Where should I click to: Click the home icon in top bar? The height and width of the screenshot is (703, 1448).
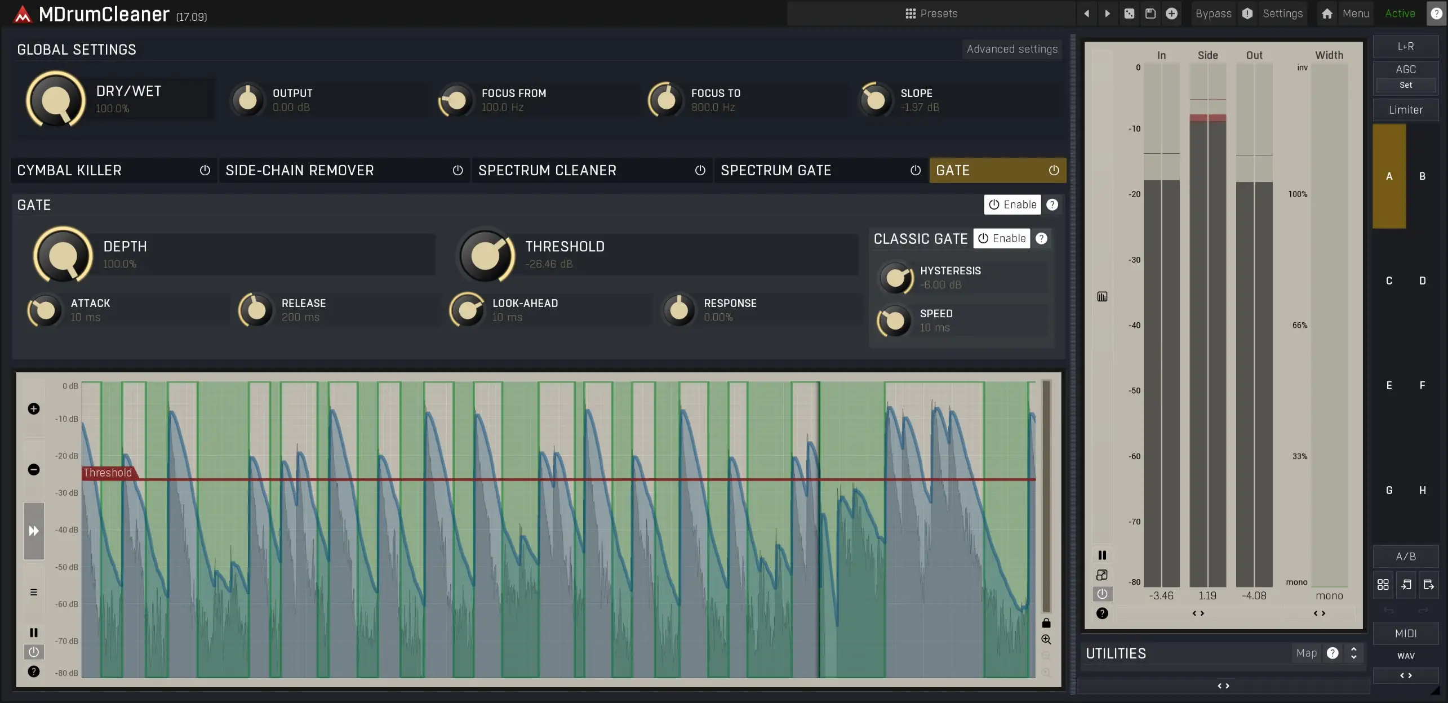1327,14
